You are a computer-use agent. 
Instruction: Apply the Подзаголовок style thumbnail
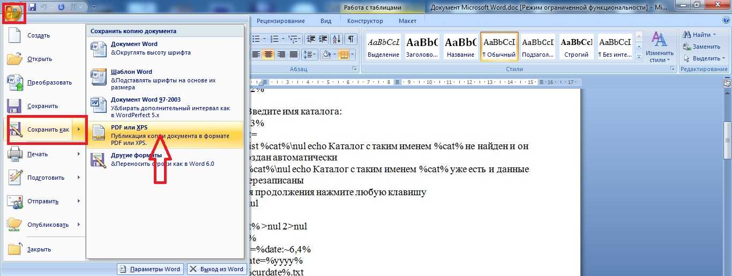[x=538, y=46]
